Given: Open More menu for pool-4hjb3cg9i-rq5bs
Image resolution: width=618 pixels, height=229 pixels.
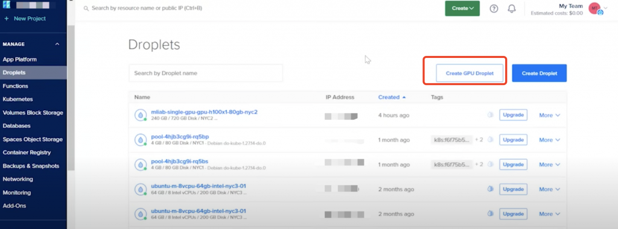Looking at the screenshot, I should [x=549, y=165].
